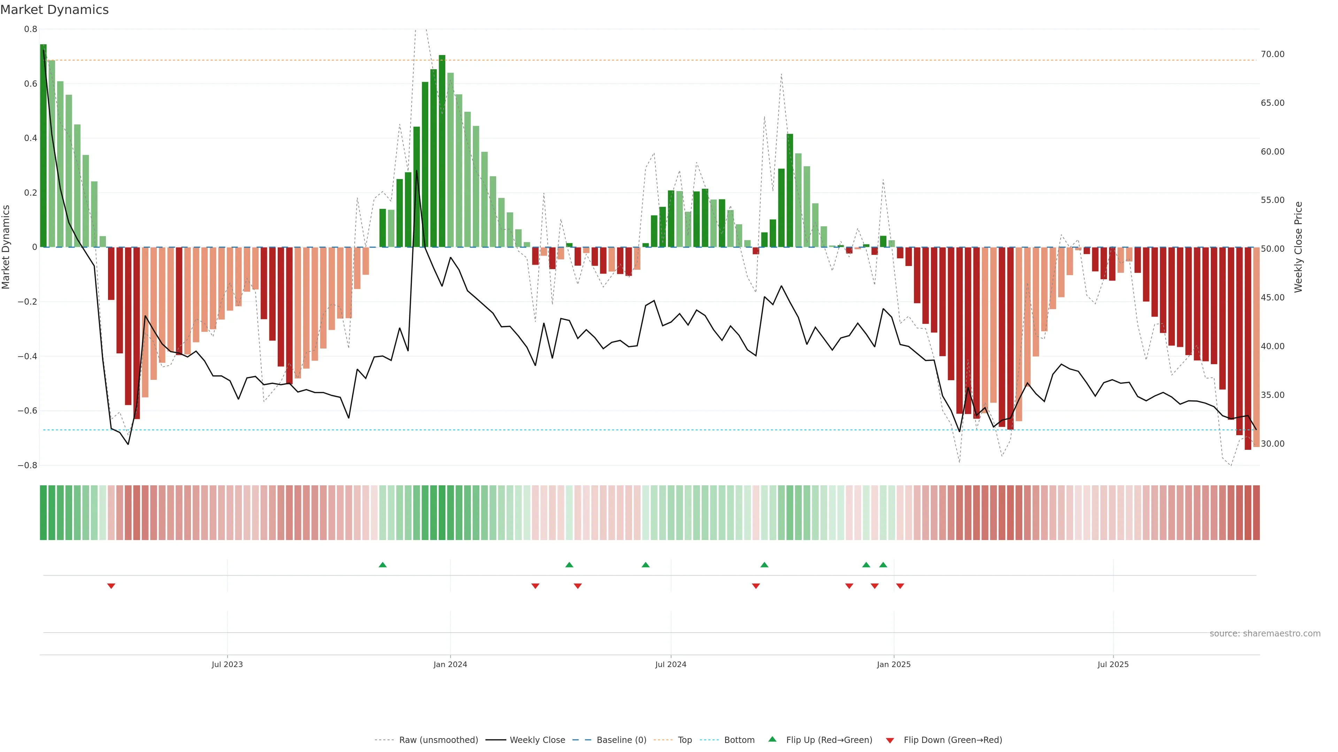Toggle the Baseline (0) legend entry

click(621, 740)
